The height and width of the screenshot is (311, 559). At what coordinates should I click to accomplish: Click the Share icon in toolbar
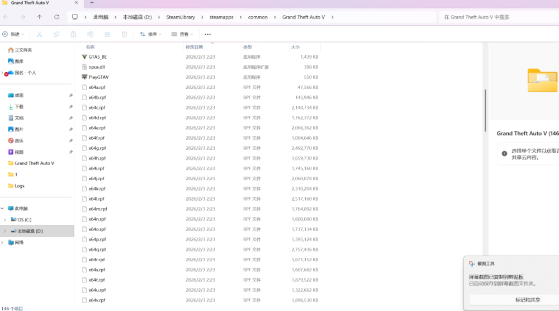(x=107, y=34)
